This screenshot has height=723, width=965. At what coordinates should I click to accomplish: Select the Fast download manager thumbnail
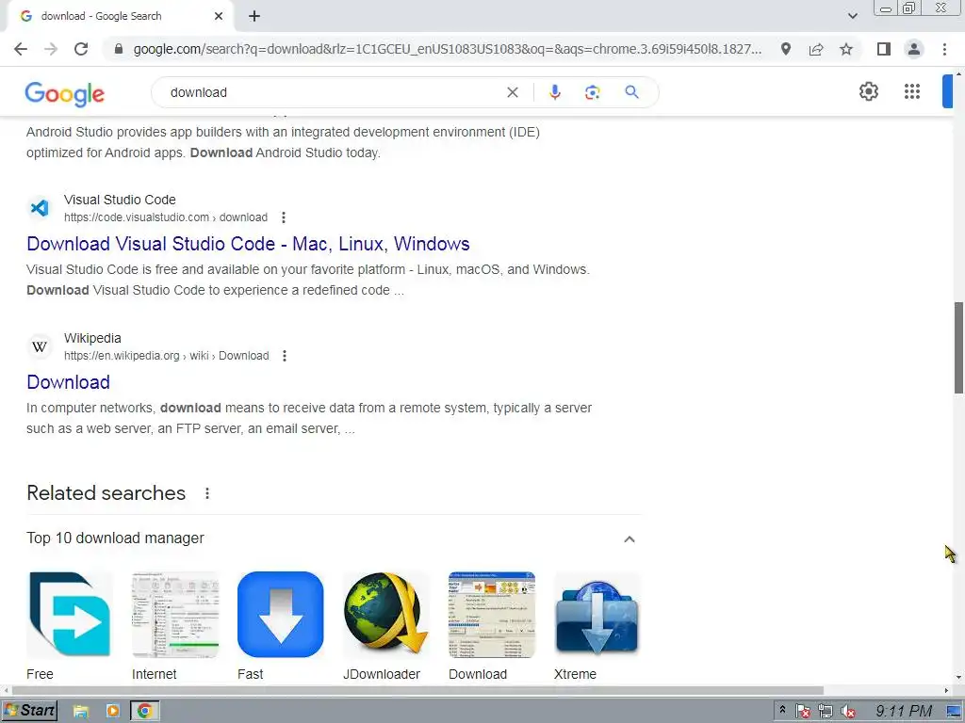(x=280, y=614)
